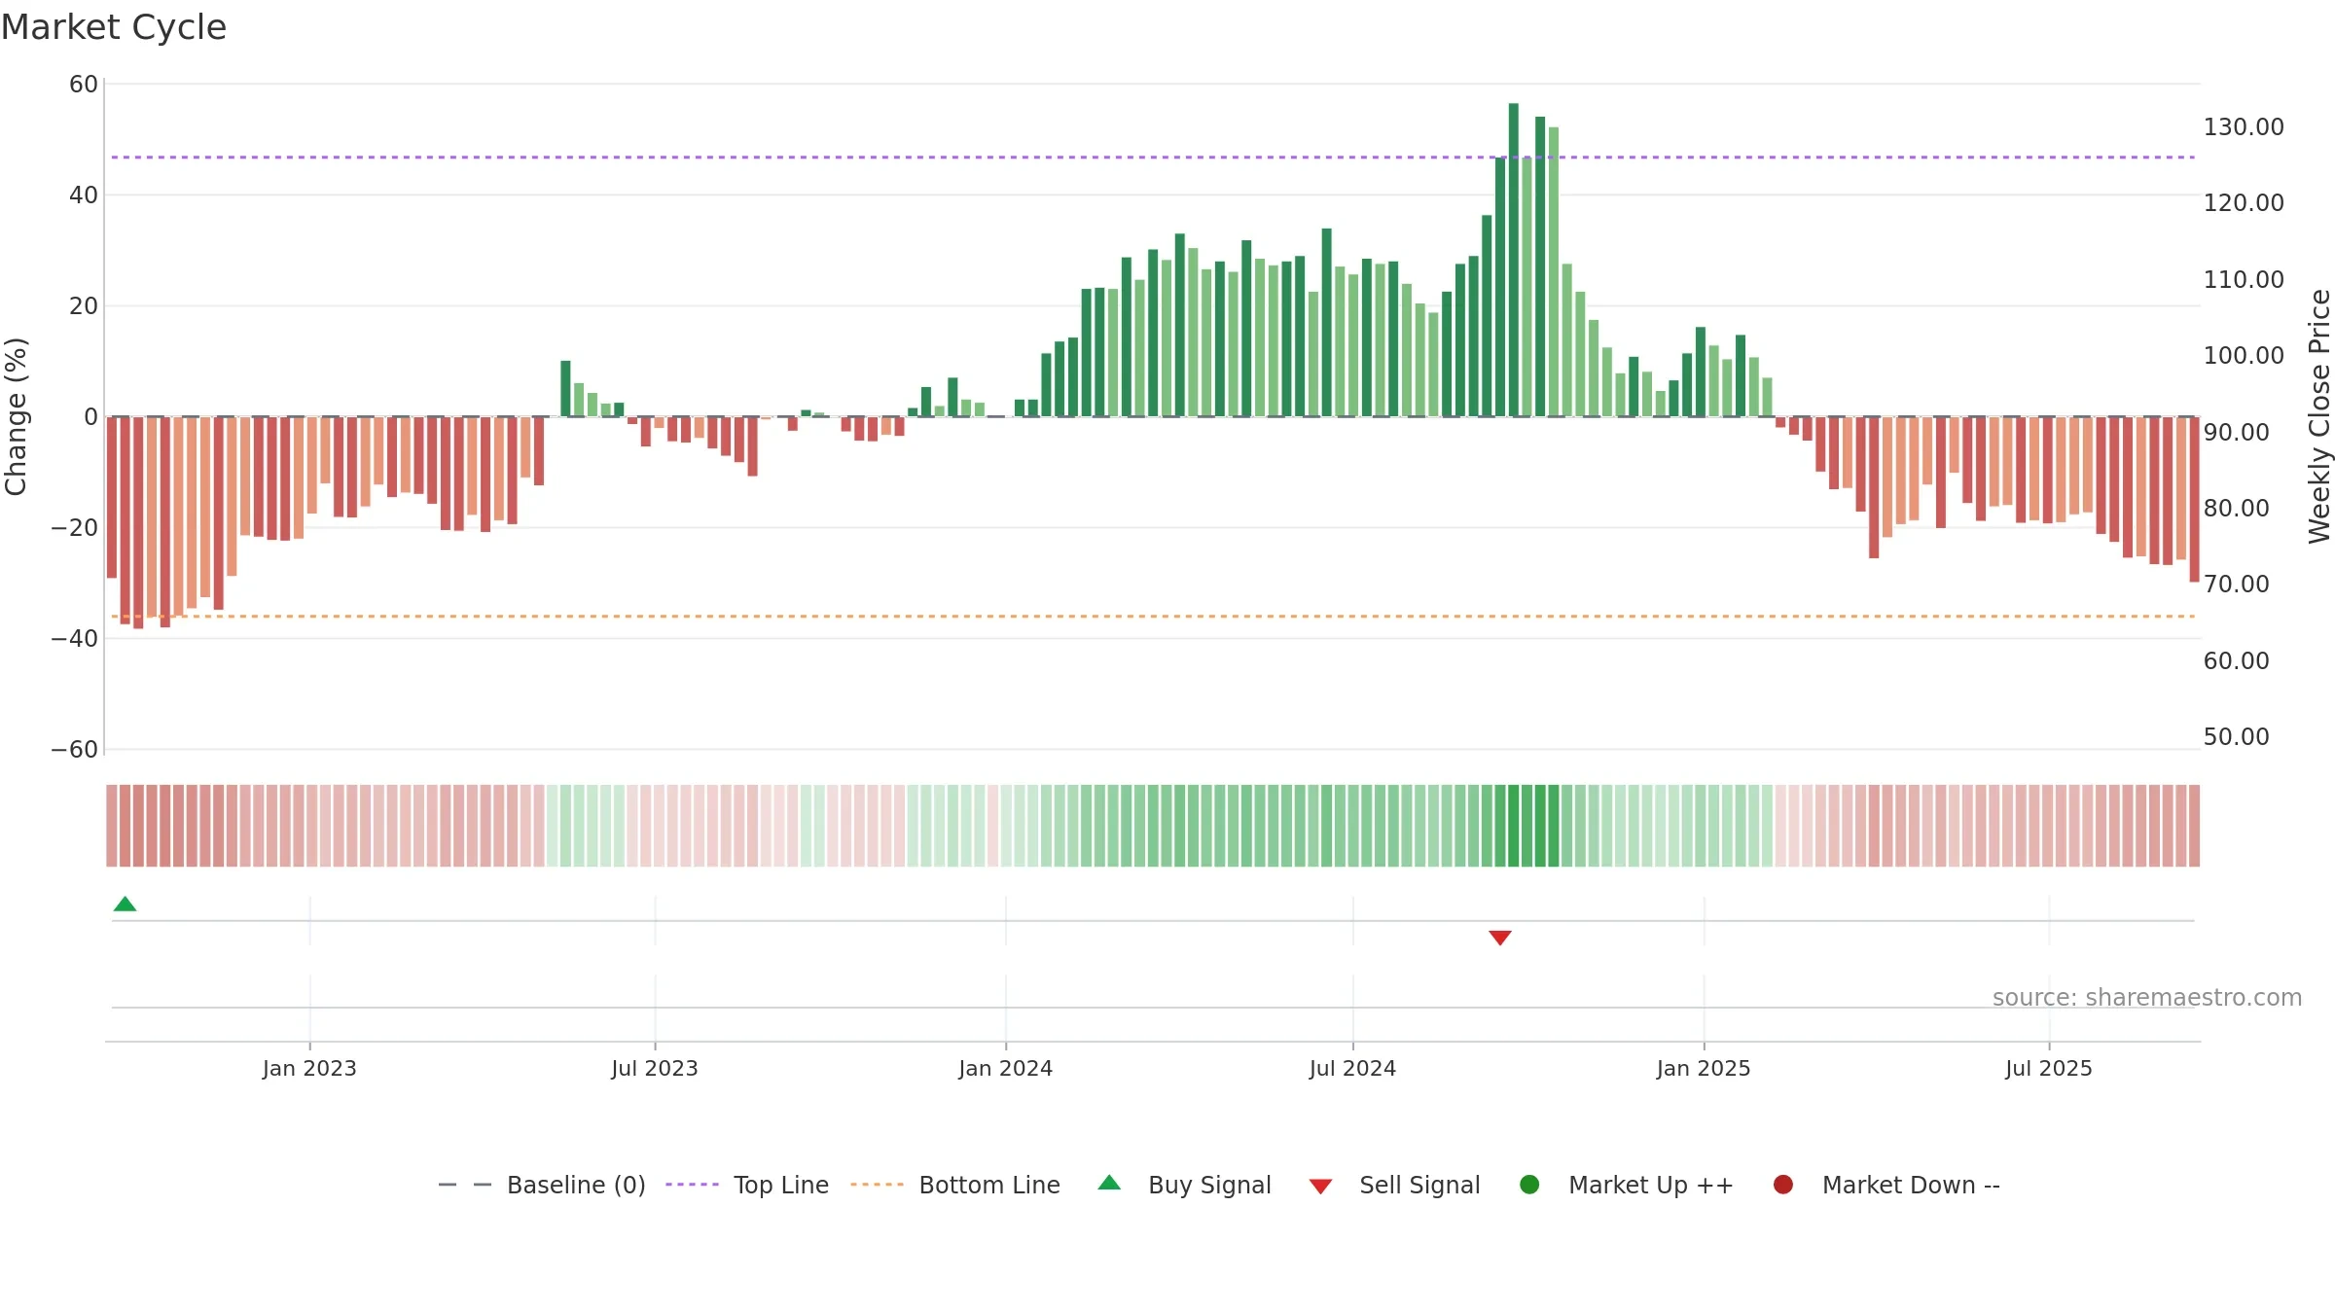Toggle the Market Up ++ legend entry

[x=1626, y=1185]
